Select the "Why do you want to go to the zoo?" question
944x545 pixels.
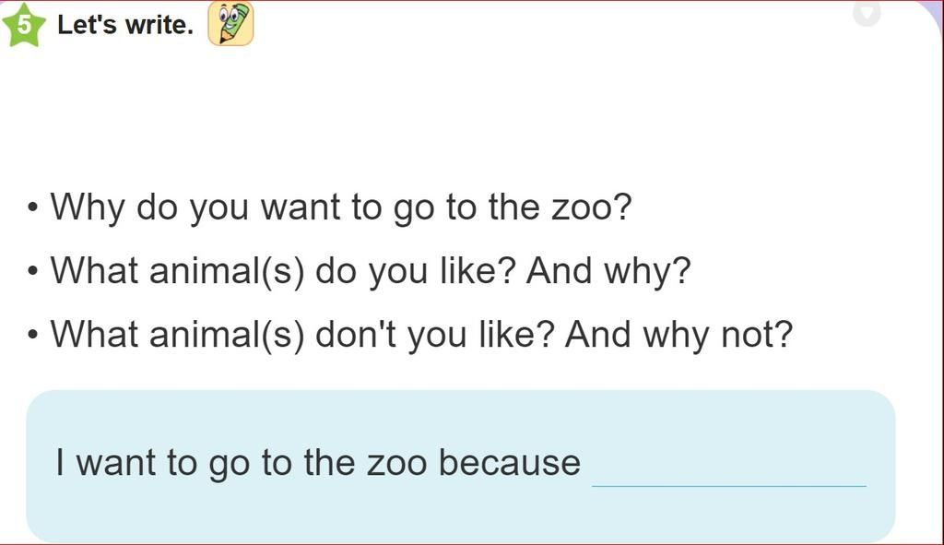click(x=341, y=207)
